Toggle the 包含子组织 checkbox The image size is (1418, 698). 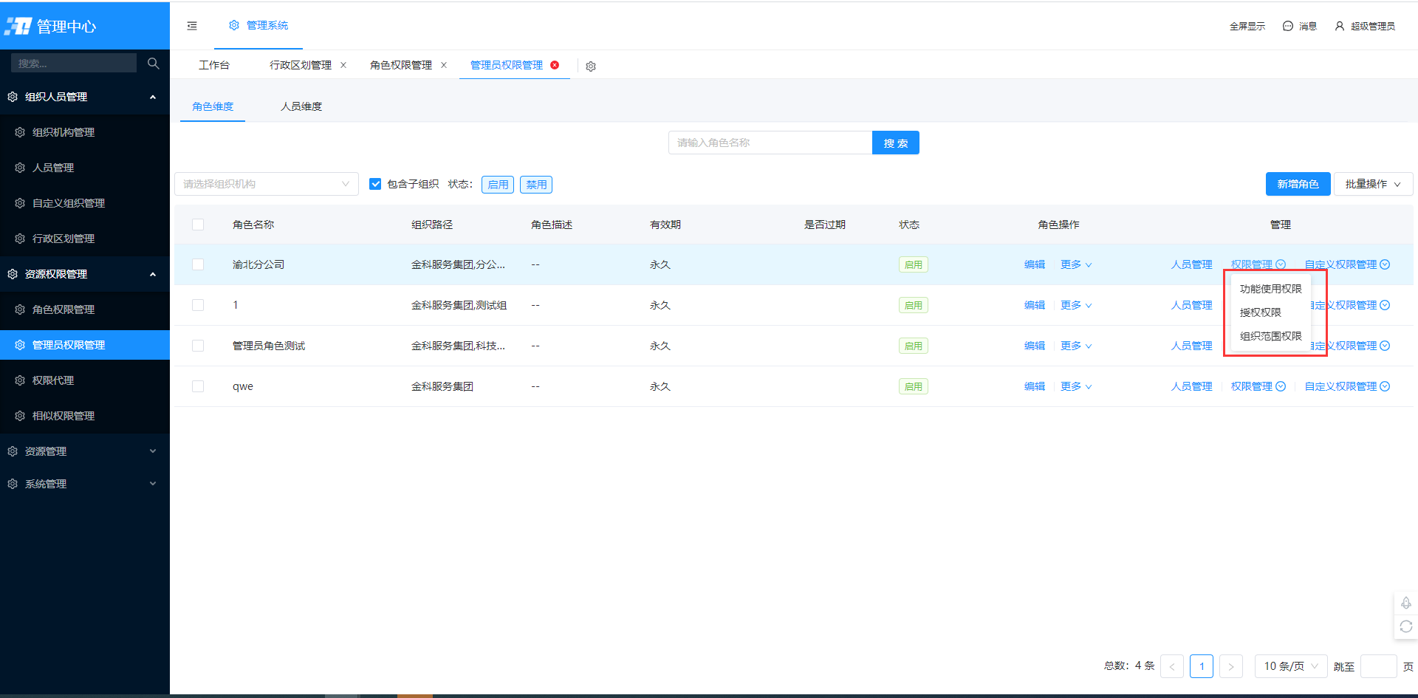pyautogui.click(x=375, y=184)
